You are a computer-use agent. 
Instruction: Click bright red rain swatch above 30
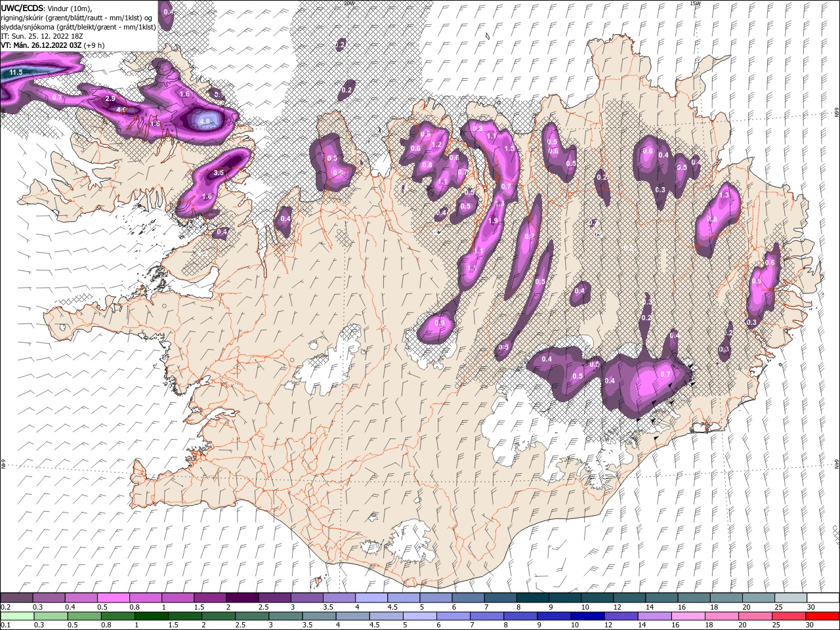[822, 616]
